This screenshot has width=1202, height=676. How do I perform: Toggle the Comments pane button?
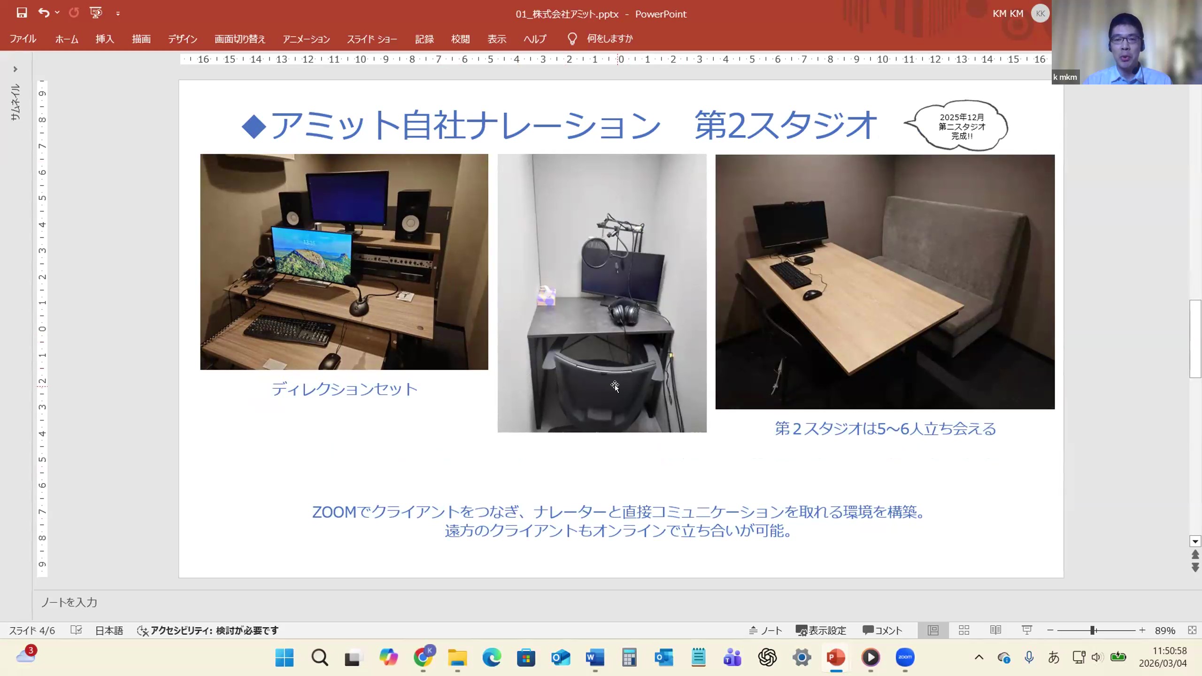click(x=882, y=630)
